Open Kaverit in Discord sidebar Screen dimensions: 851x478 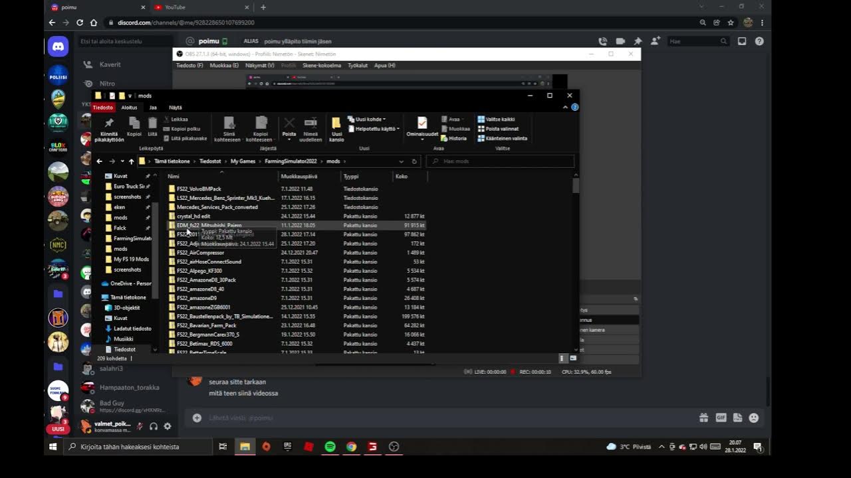pos(110,64)
